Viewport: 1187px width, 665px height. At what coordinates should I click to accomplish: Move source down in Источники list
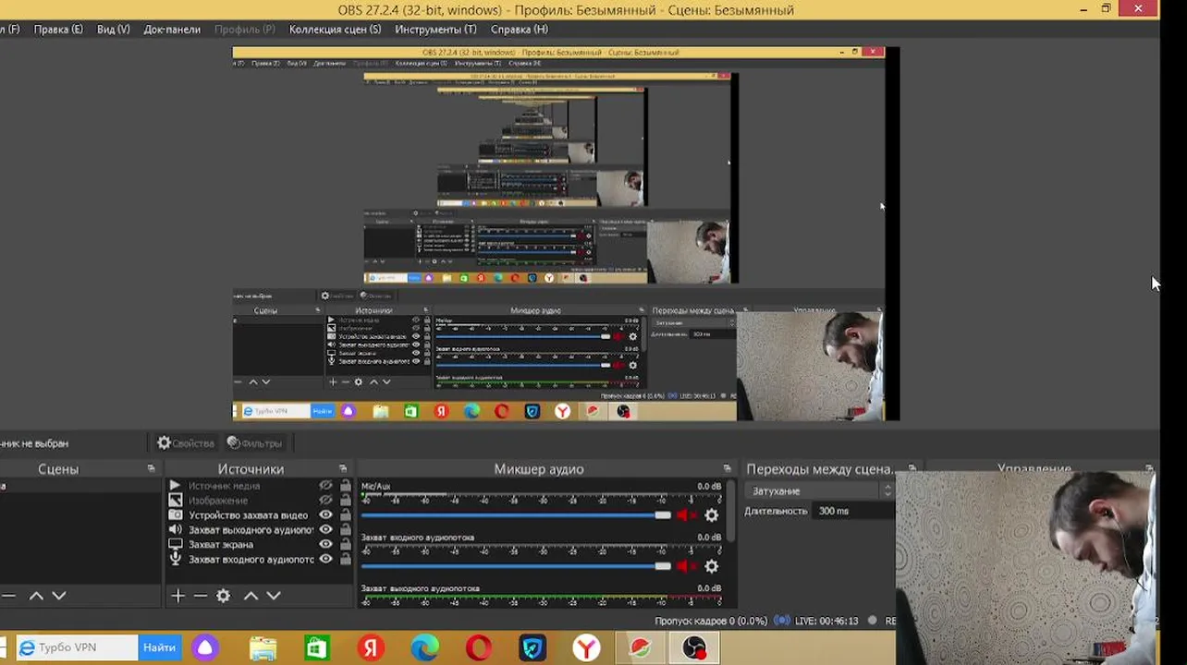click(x=274, y=597)
